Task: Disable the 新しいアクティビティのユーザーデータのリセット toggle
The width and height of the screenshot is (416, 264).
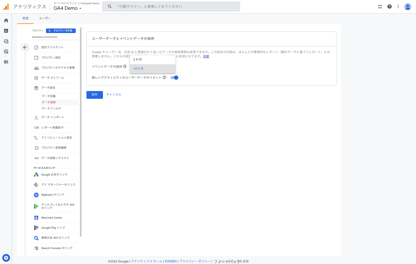Action: point(174,77)
